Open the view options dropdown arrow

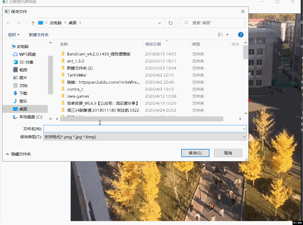click(227, 34)
